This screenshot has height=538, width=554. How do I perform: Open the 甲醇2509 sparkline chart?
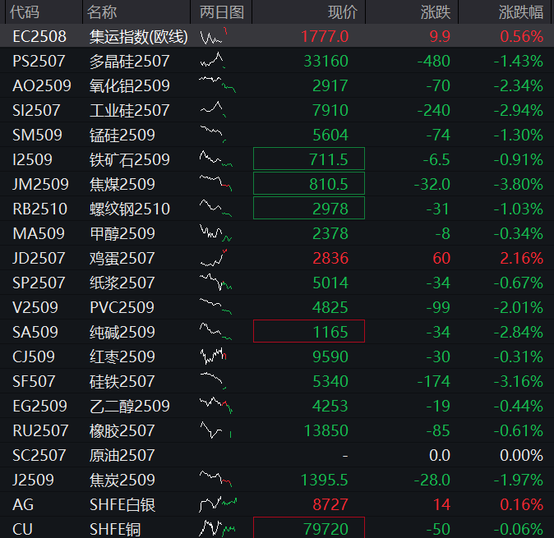[x=216, y=233]
